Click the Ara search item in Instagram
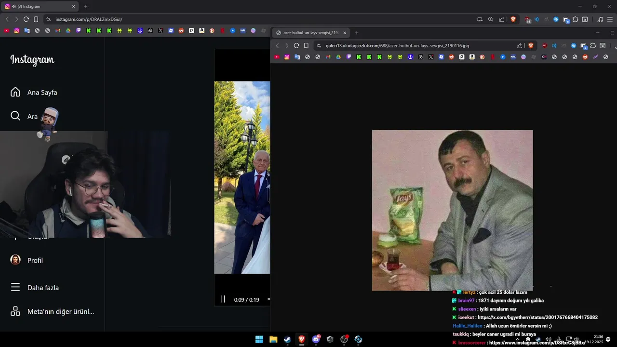This screenshot has width=617, height=347. (x=24, y=116)
